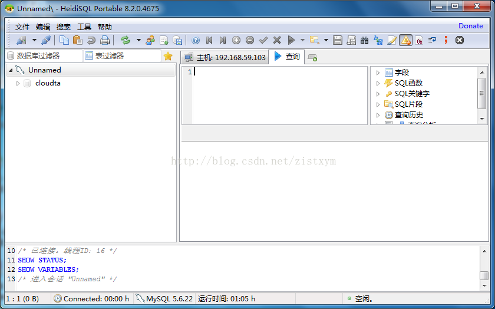The image size is (495, 309).
Task: Click the Undo arrow icon
Action: pyautogui.click(x=91, y=40)
